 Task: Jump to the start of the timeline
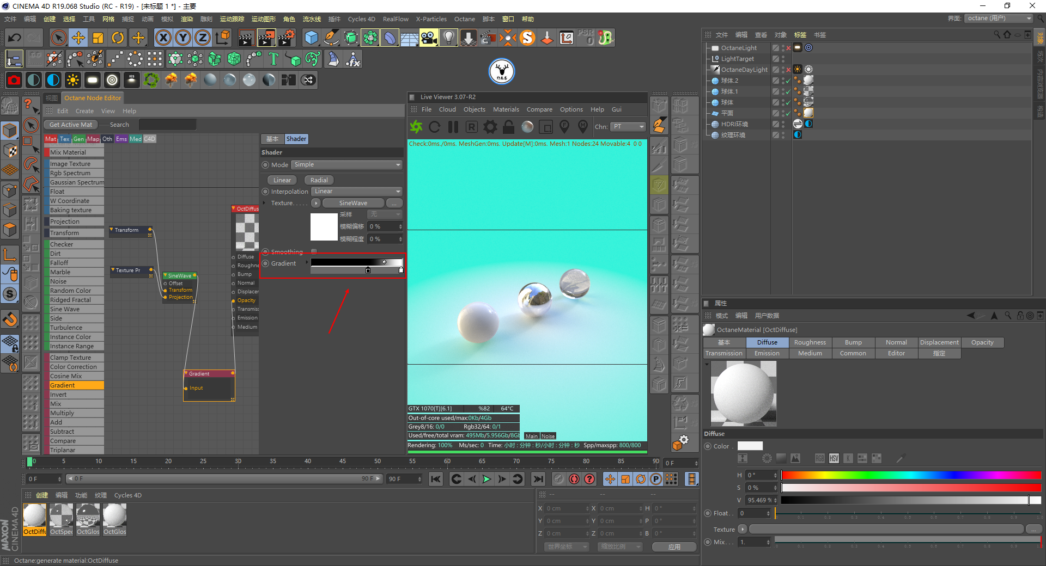coord(435,479)
